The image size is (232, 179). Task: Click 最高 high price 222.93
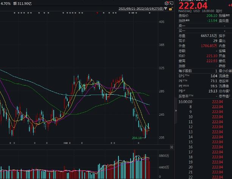(212, 61)
